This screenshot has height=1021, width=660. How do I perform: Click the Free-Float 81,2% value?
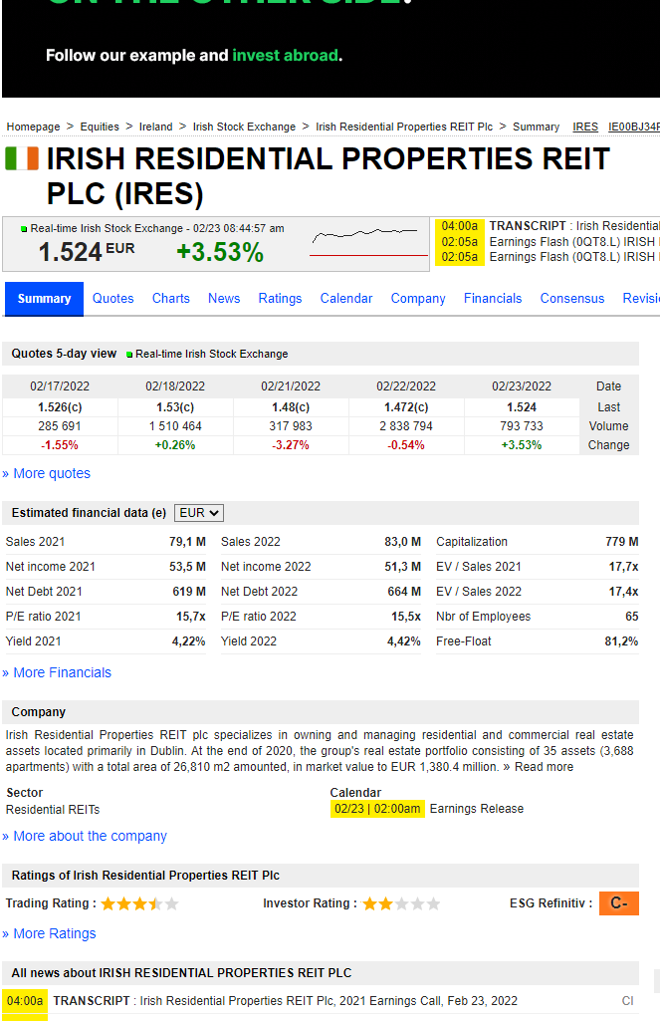point(621,641)
